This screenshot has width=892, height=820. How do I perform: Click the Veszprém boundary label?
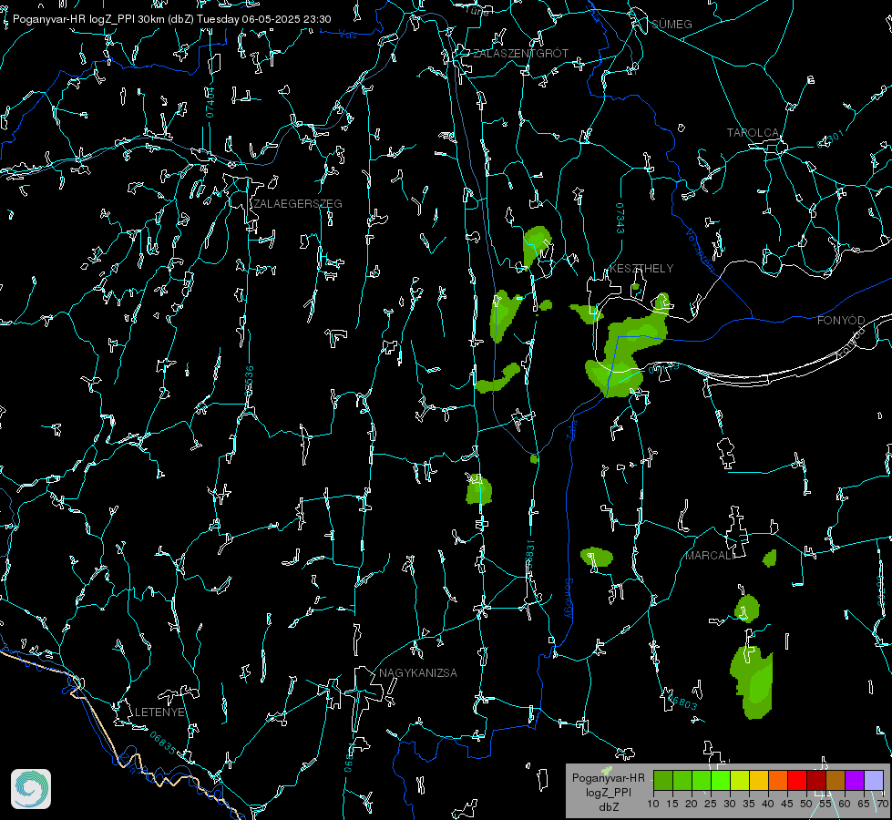pos(701,250)
